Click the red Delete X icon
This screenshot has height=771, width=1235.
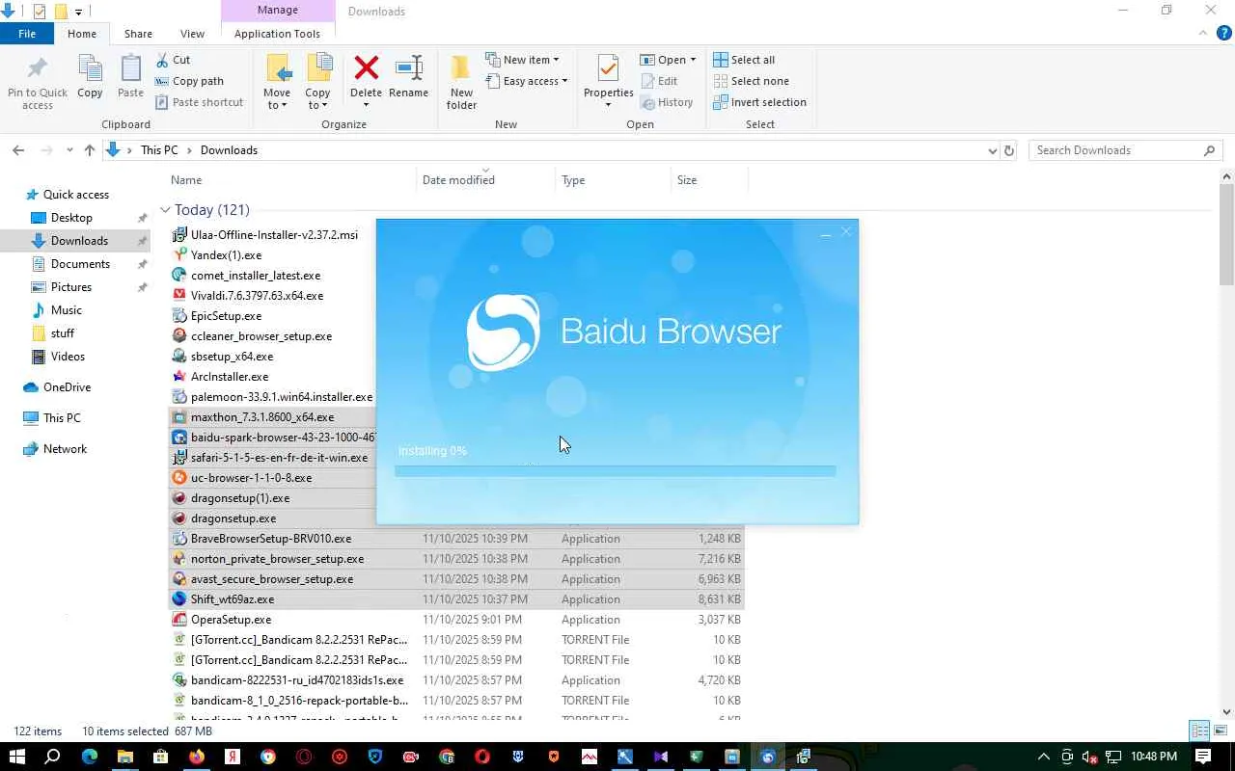tap(366, 68)
